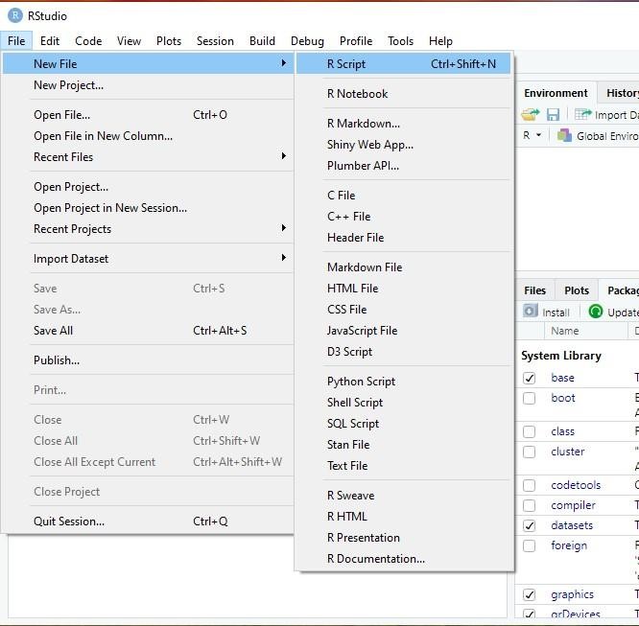639x626 pixels.
Task: Uncheck the graphics package checkbox
Action: 529,594
